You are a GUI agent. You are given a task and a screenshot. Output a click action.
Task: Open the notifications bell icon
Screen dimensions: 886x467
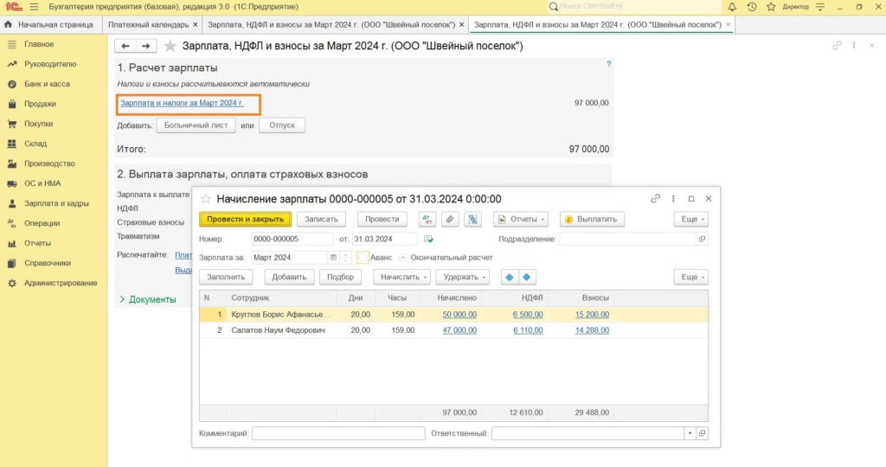pos(731,7)
